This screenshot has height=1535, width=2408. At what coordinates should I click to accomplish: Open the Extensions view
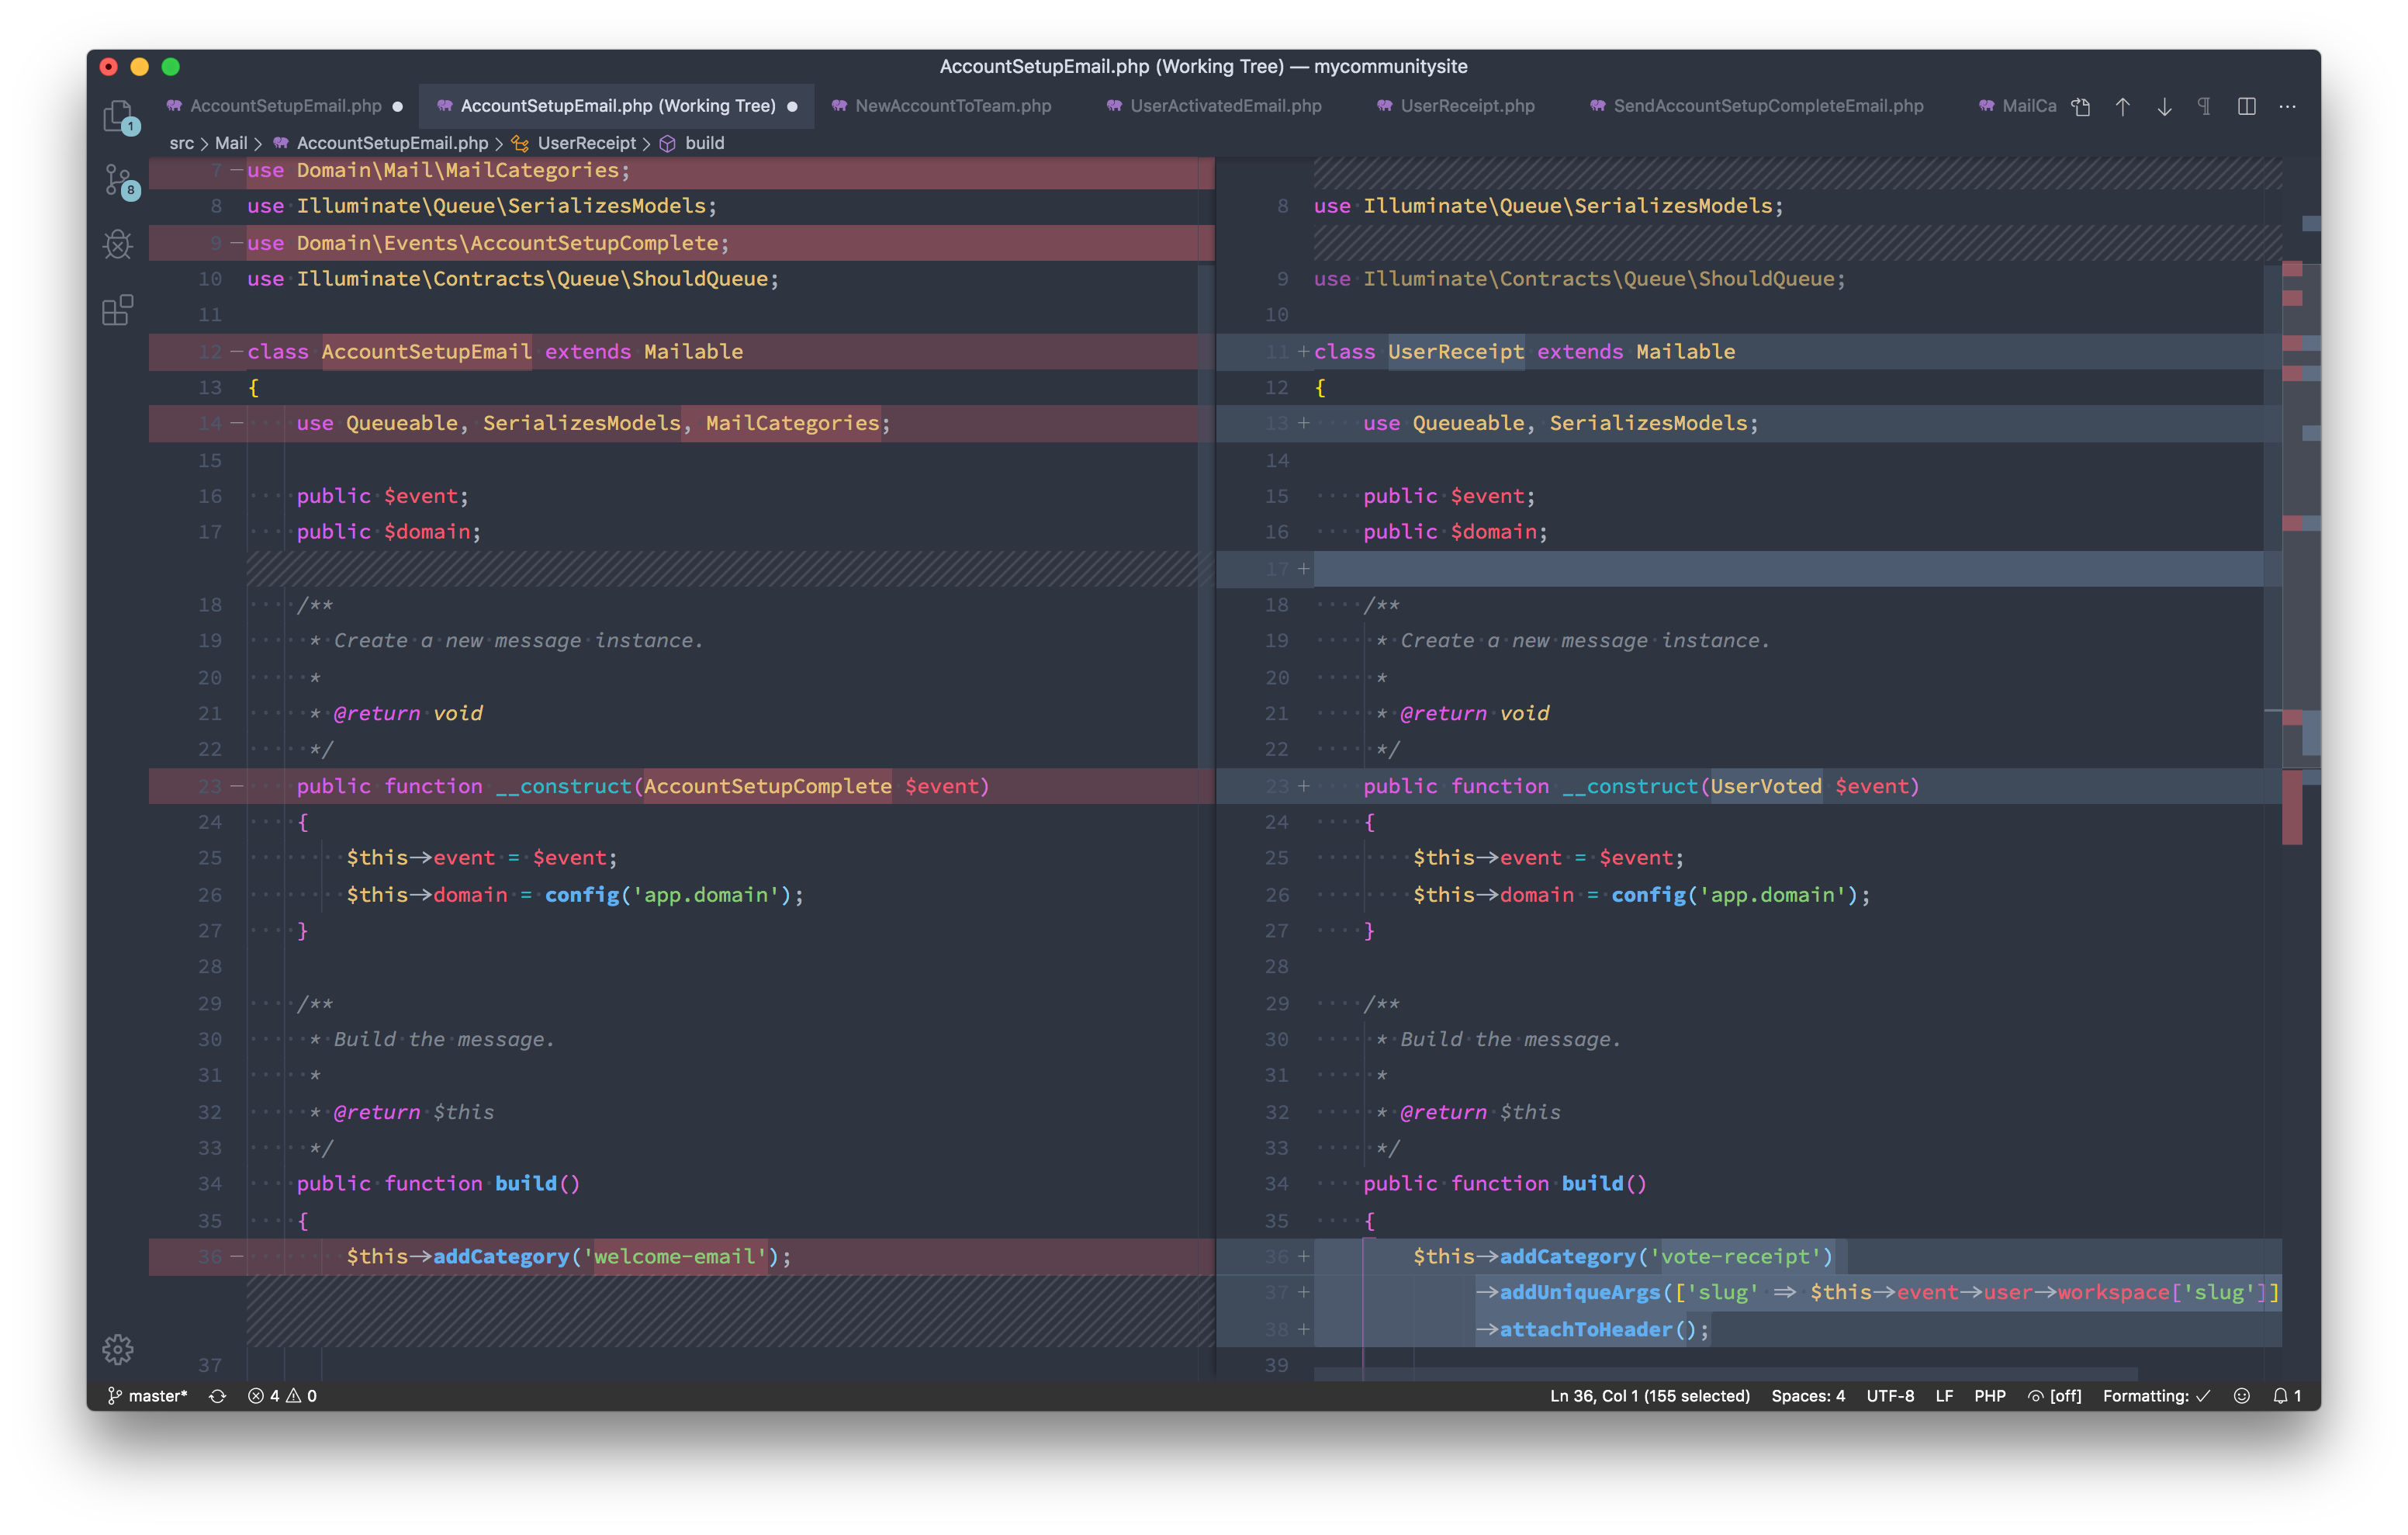(118, 309)
